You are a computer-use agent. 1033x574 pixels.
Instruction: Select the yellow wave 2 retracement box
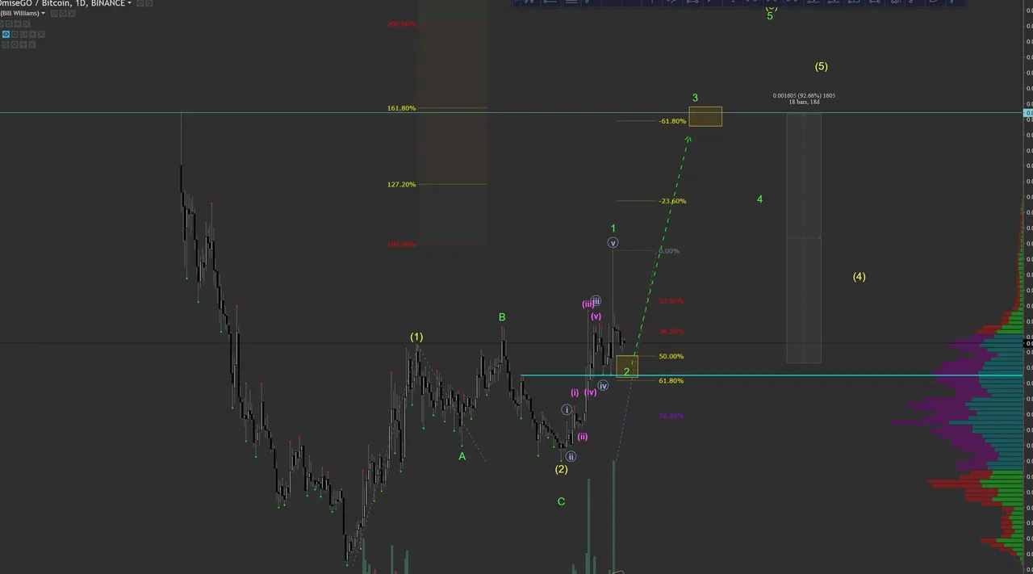[627, 367]
